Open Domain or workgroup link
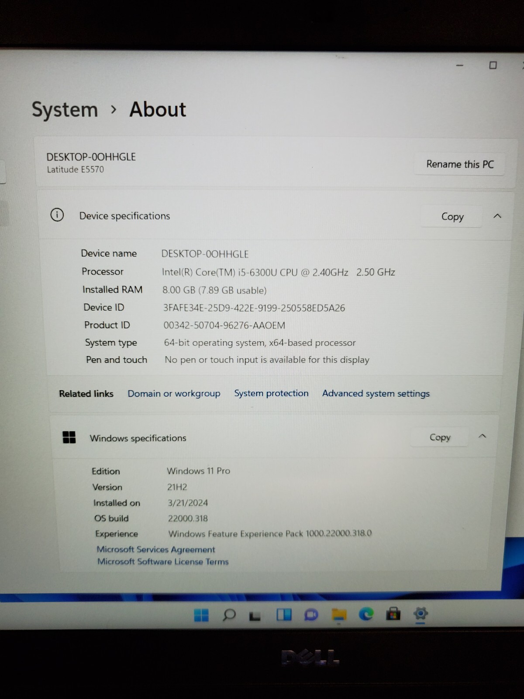Screen dimensions: 524x699 [174, 394]
